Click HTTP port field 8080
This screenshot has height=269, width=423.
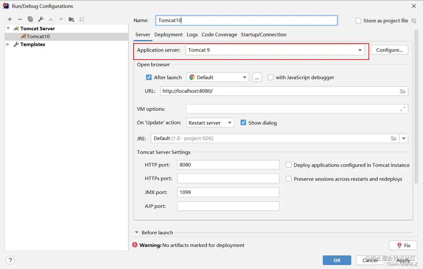tap(228, 165)
